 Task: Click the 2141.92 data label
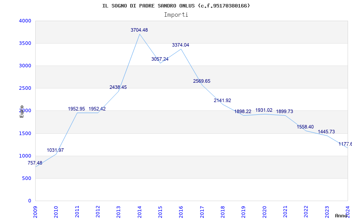[222, 100]
